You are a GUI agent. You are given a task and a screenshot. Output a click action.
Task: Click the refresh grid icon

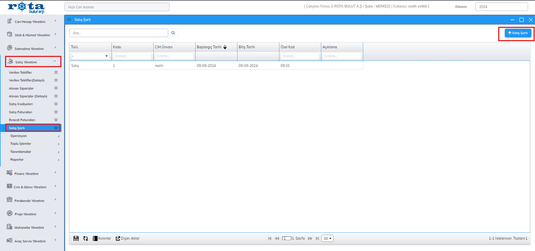point(85,238)
